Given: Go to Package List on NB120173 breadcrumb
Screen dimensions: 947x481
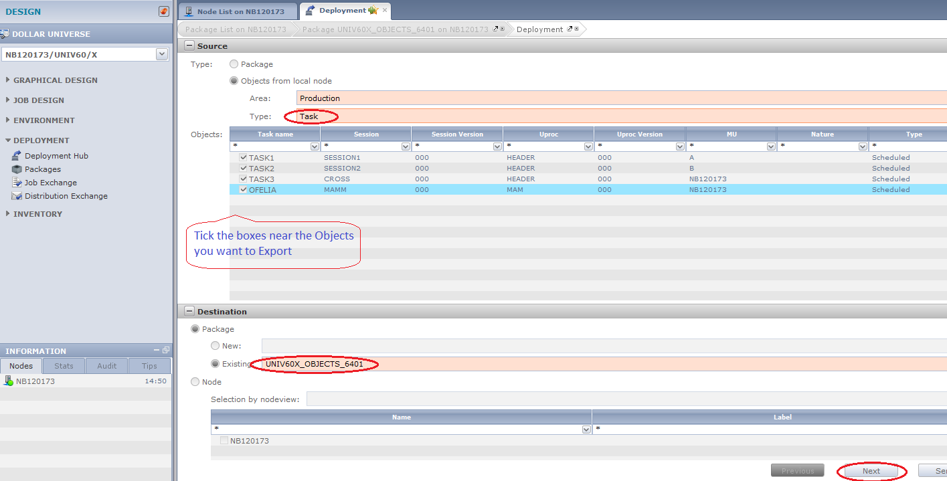Looking at the screenshot, I should point(236,29).
